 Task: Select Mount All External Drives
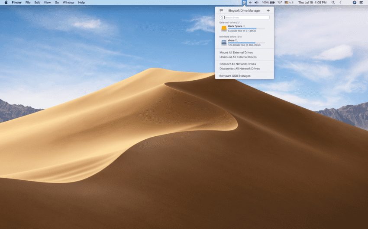pos(236,53)
